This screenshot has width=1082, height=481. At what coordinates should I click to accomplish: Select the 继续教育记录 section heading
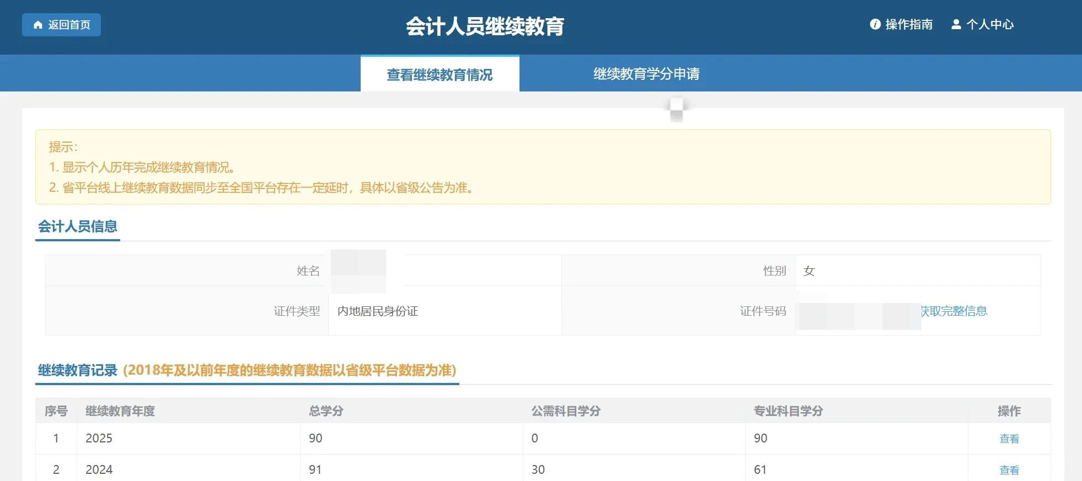78,370
